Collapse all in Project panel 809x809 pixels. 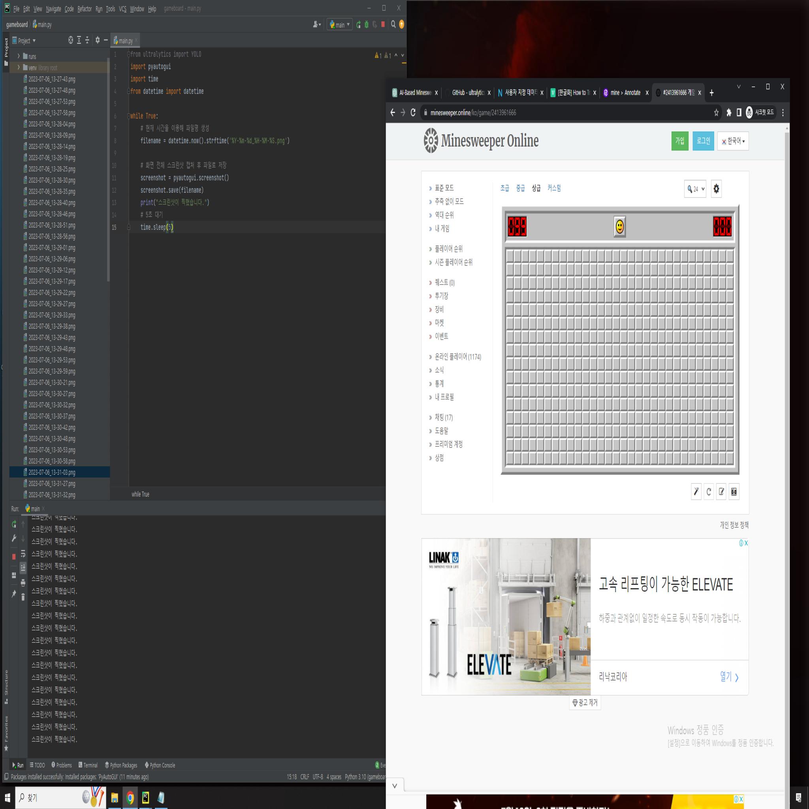coord(87,40)
